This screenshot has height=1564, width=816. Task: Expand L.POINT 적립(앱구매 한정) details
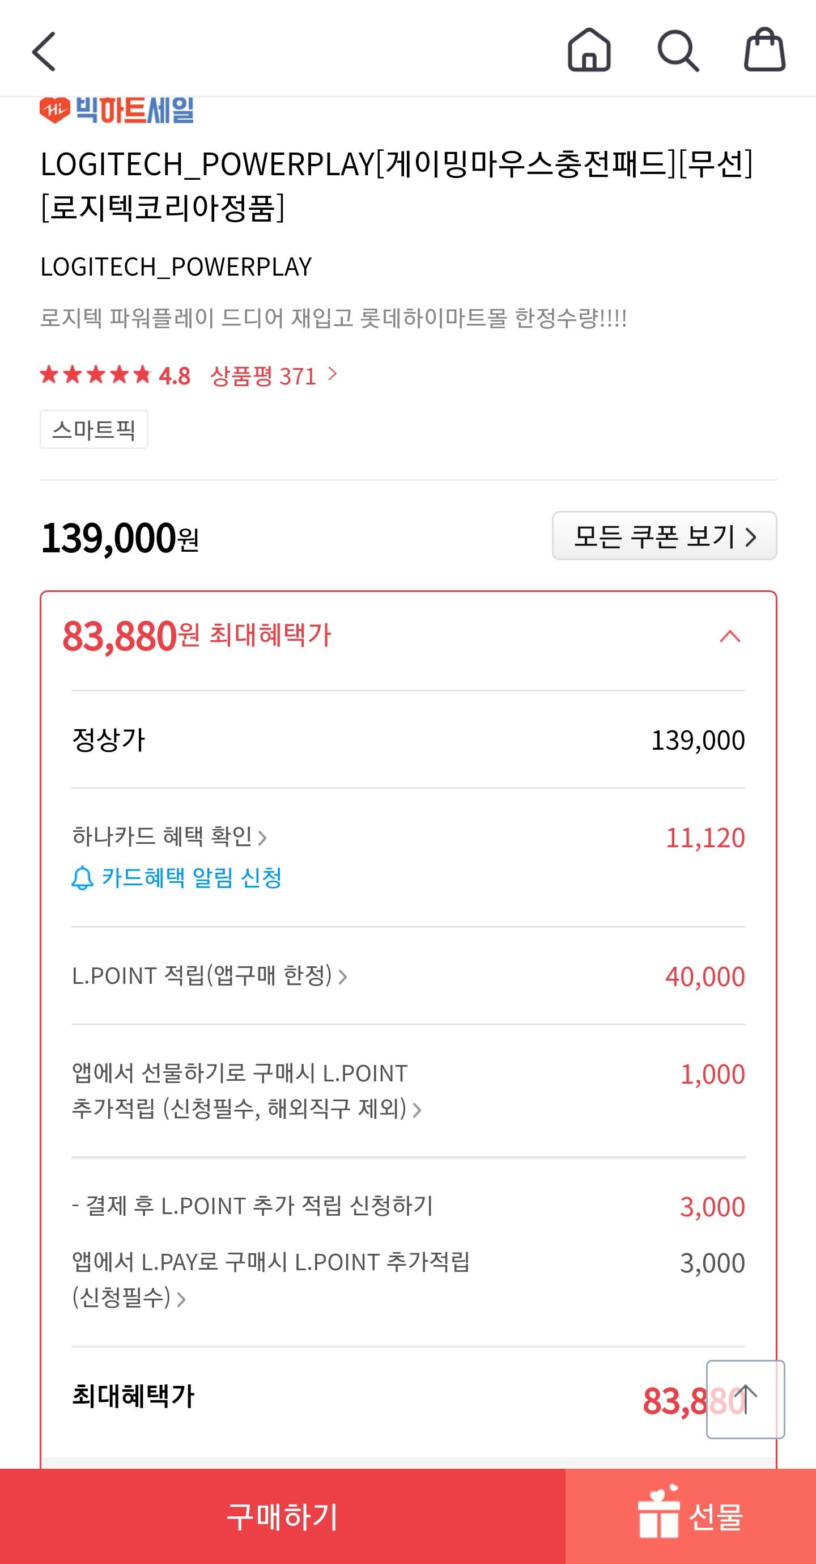209,976
